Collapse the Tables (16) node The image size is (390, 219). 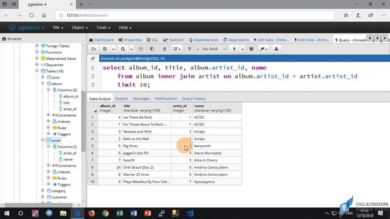point(37,71)
